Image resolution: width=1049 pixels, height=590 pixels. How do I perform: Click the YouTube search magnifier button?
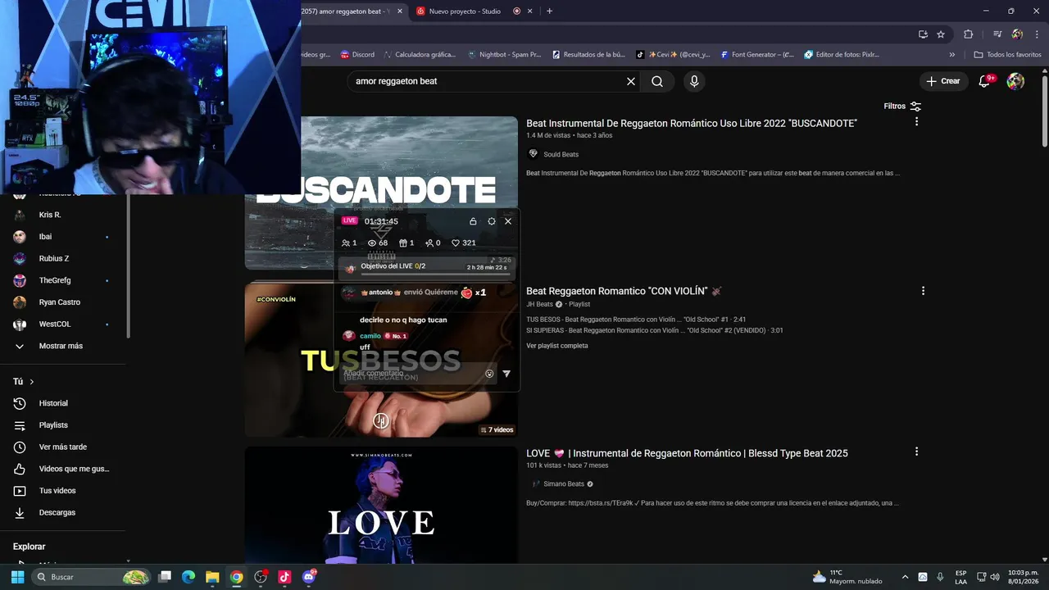coord(657,81)
